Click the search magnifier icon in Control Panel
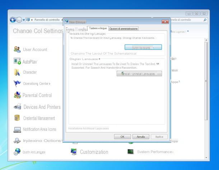The height and width of the screenshot is (170, 219). 205,20
